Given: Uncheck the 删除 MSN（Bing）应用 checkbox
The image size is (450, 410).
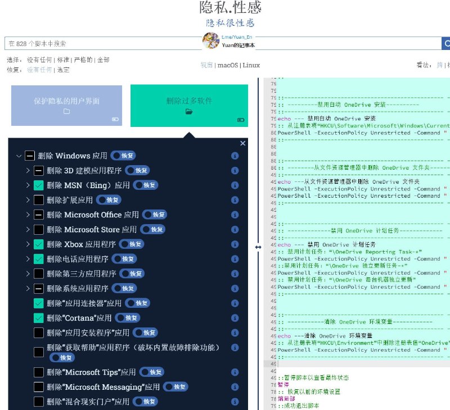Looking at the screenshot, I should pos(39,185).
